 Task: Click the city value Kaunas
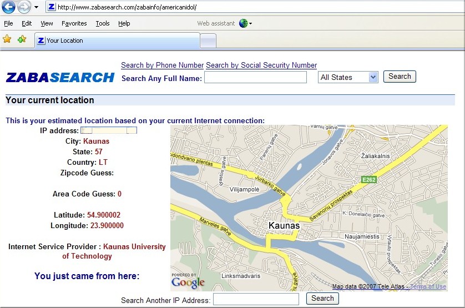click(96, 142)
